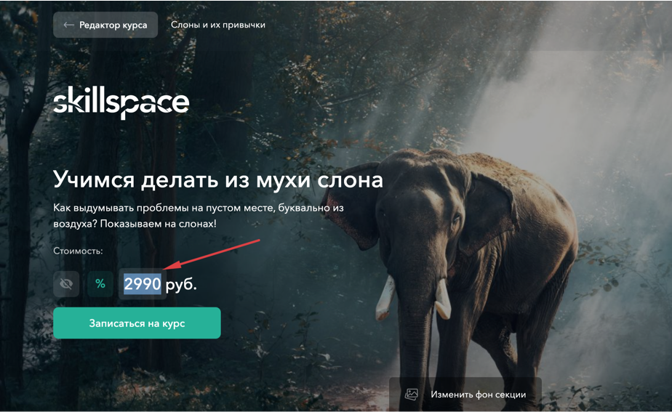The height and width of the screenshot is (412, 672).
Task: Click the Стоимость: label
Action: (78, 251)
